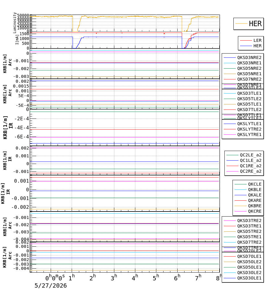The height and width of the screenshot is (296, 270).
Task: Select legend entry QKSD3NRE1
Action: coord(249,63)
